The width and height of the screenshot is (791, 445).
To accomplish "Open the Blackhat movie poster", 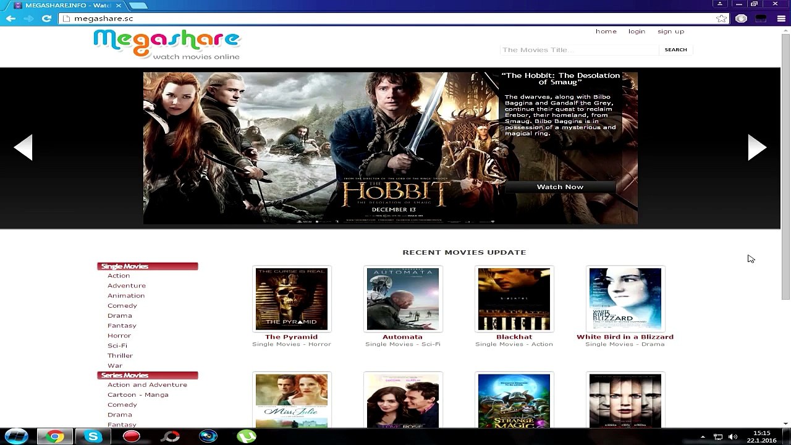I will 514,299.
